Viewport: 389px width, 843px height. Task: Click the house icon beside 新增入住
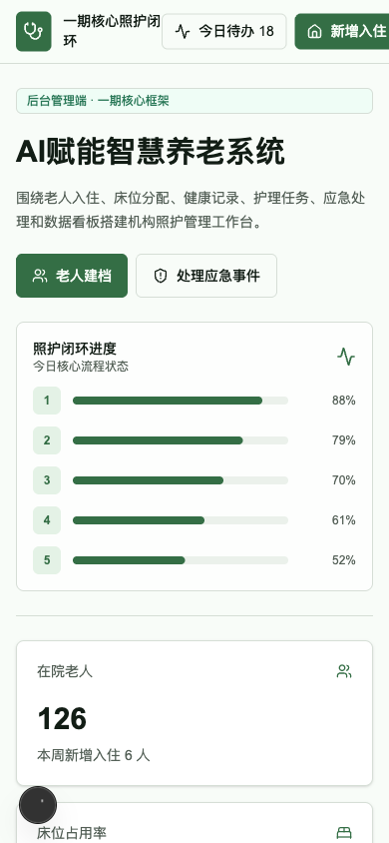(x=314, y=32)
